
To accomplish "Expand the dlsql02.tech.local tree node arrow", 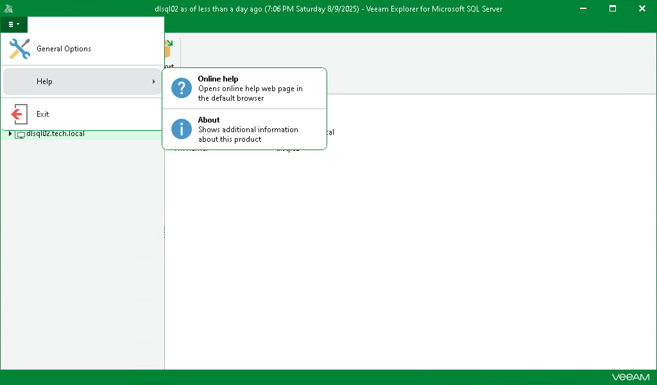I will [11, 134].
